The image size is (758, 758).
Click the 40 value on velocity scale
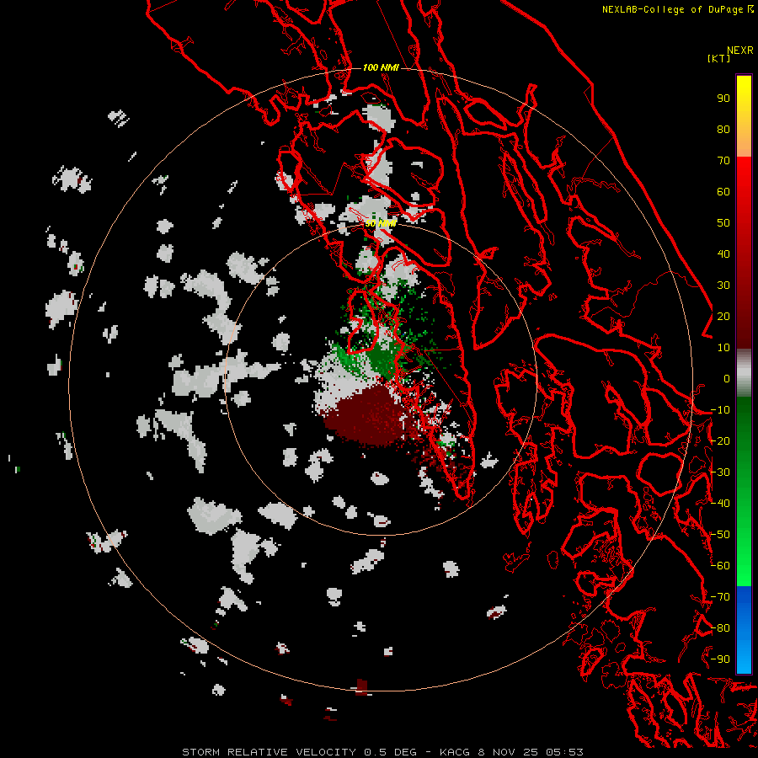click(723, 254)
